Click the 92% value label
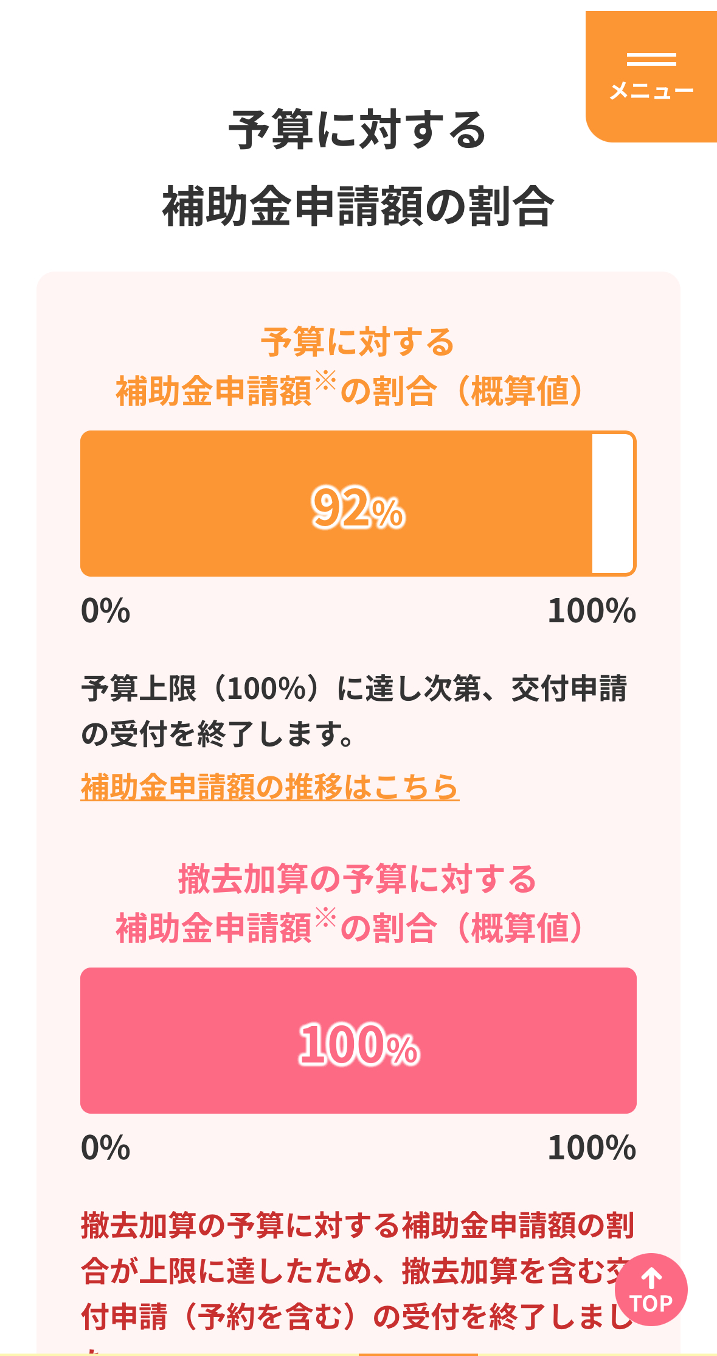 pos(358,507)
